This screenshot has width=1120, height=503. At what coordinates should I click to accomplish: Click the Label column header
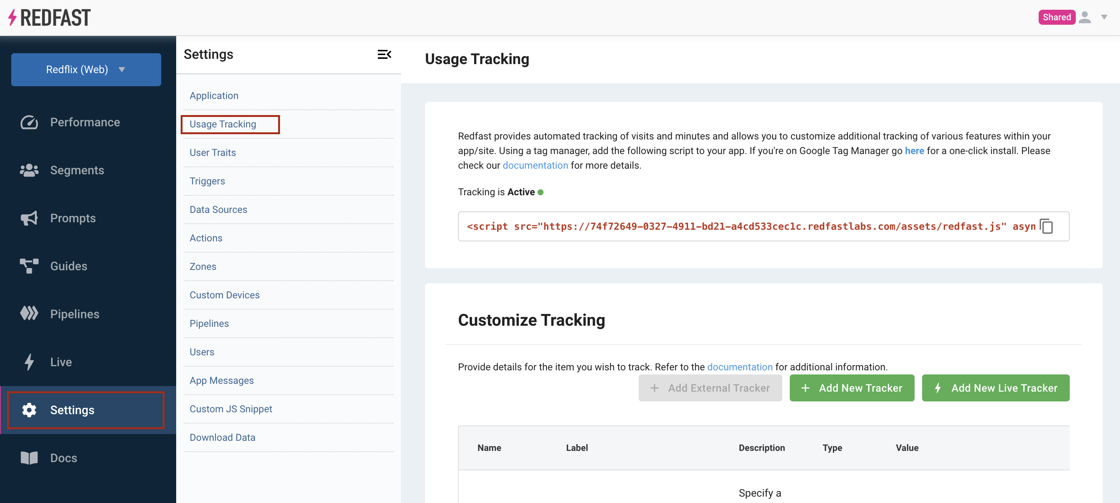pyautogui.click(x=576, y=448)
